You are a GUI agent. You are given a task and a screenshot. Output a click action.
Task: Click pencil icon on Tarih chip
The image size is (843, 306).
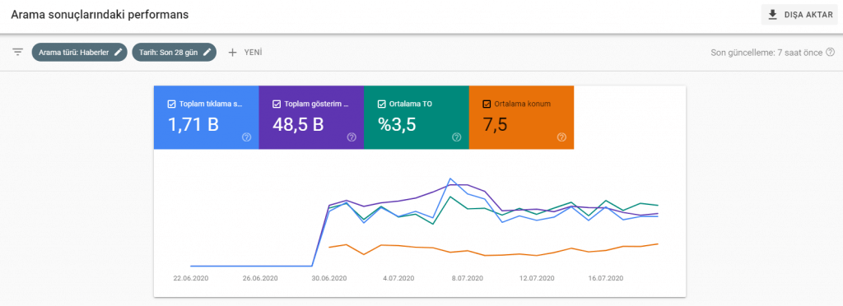(x=207, y=52)
